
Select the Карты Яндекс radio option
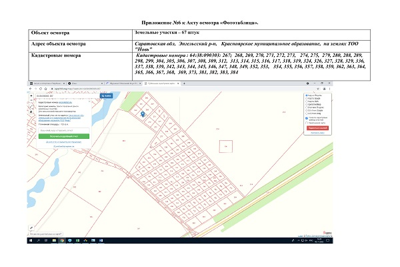305,96
